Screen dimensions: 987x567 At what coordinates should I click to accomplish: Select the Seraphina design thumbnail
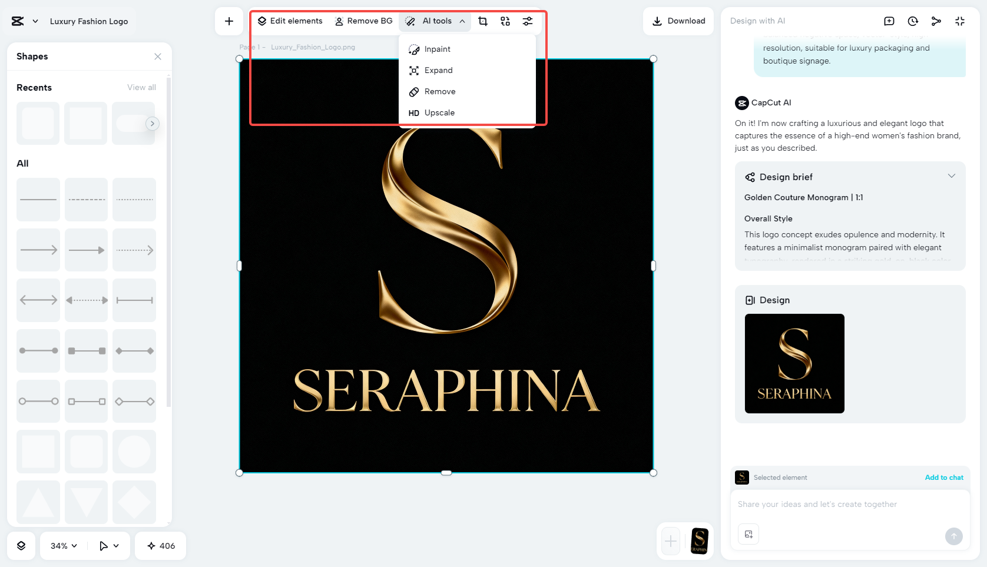tap(794, 363)
